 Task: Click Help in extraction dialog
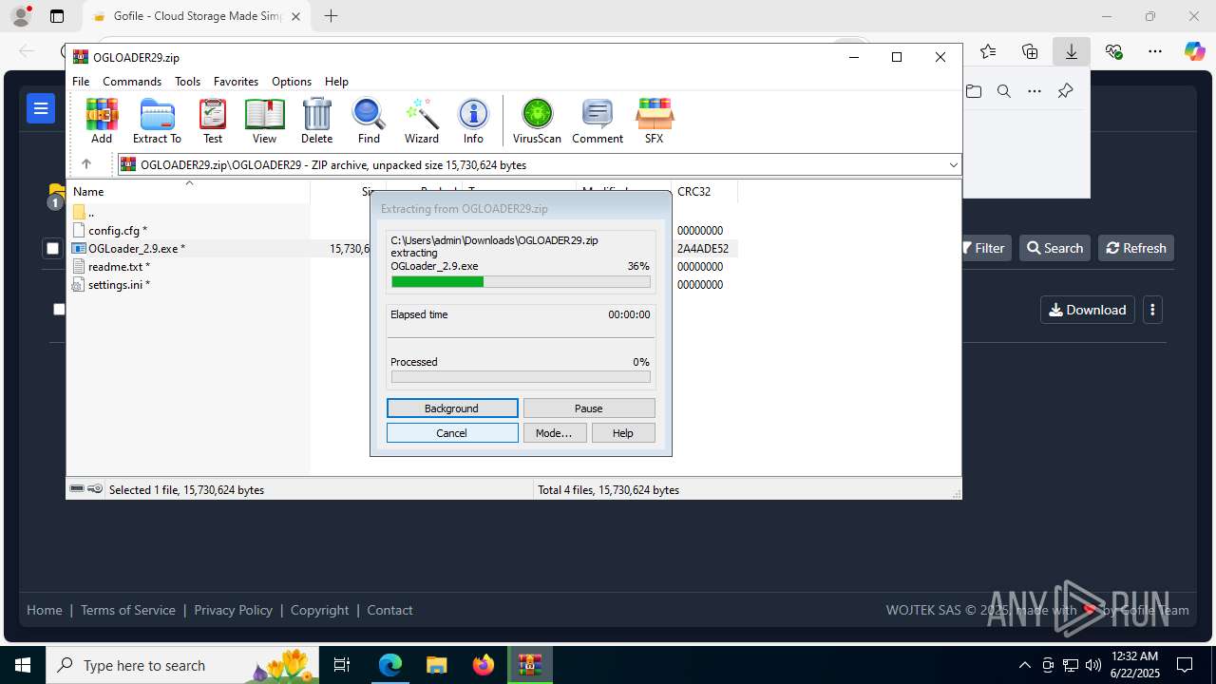623,433
